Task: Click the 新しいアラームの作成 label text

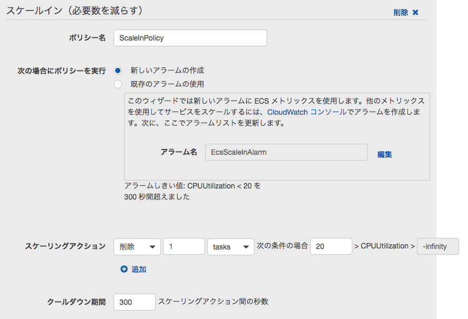Action: click(167, 71)
